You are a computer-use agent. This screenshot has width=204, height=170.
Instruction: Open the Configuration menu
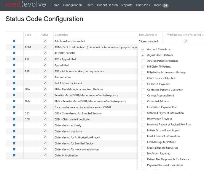[72, 5]
